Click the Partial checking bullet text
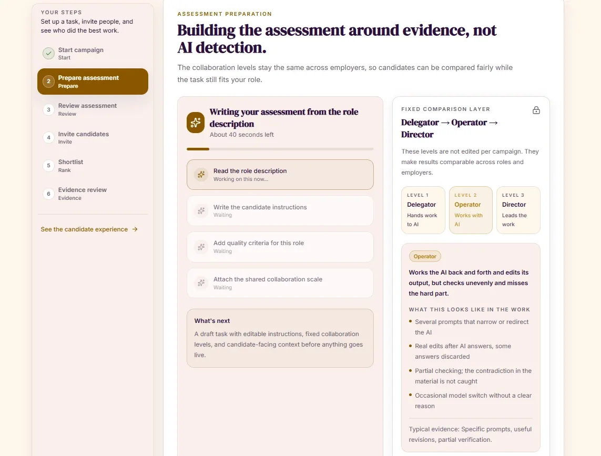Image resolution: width=601 pixels, height=456 pixels. 473,376
